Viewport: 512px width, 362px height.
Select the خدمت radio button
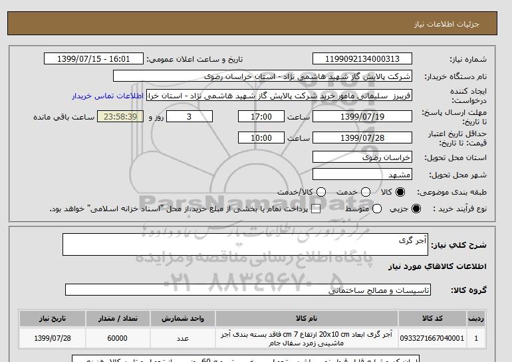(366, 192)
